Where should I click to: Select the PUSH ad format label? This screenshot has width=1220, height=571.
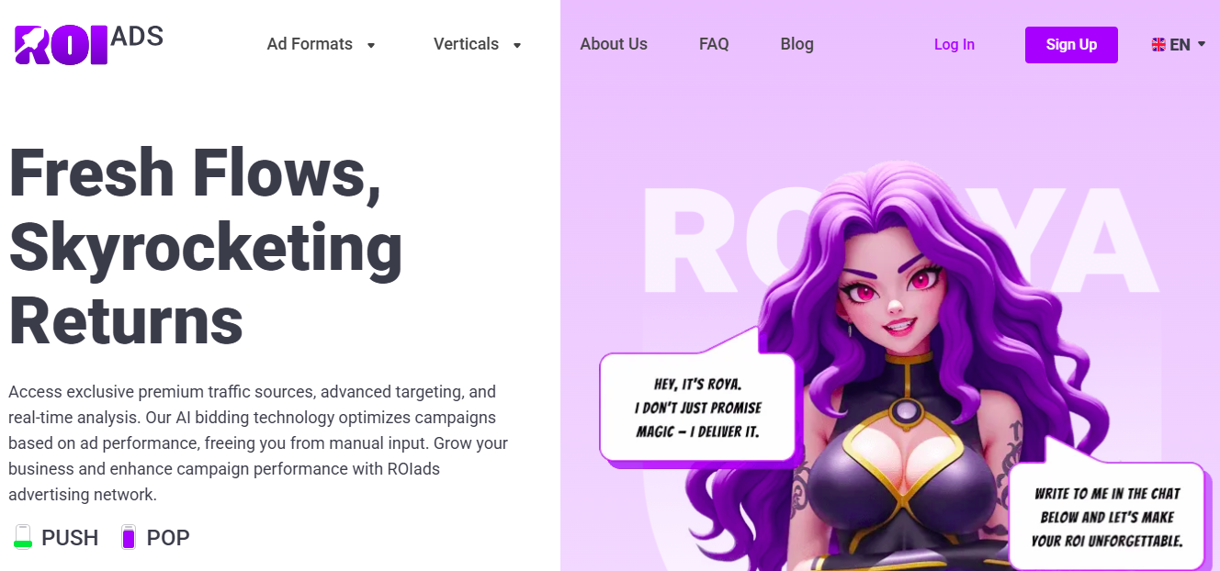click(70, 538)
